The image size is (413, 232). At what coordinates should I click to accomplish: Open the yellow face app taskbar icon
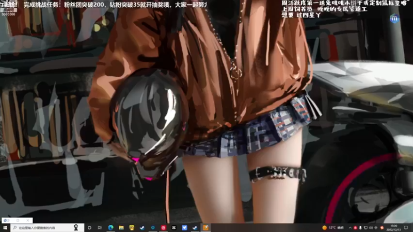[132, 228]
